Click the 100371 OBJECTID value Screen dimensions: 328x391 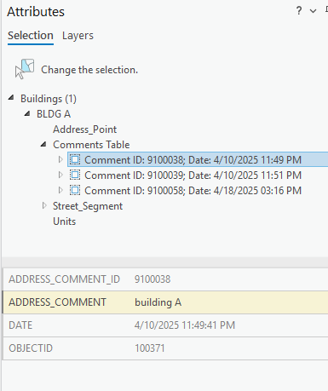point(150,348)
